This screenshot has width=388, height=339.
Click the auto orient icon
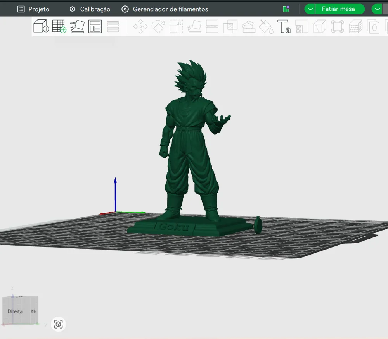click(x=77, y=26)
